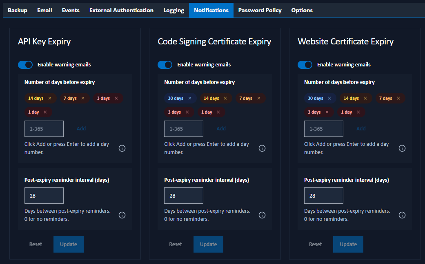Remove the 7 days tag in Code Signing Certificate Expiry

(259, 98)
